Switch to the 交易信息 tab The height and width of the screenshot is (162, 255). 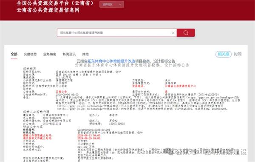(x=30, y=54)
